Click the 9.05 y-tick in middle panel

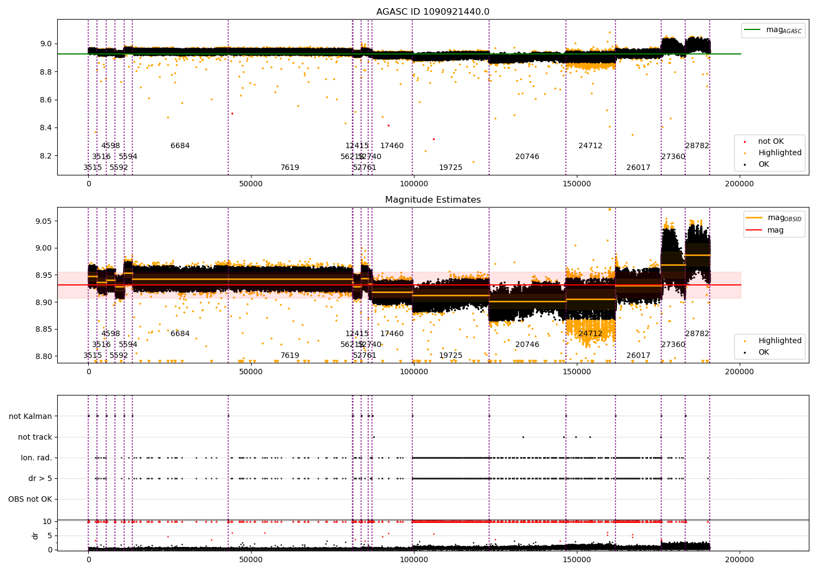(43, 221)
